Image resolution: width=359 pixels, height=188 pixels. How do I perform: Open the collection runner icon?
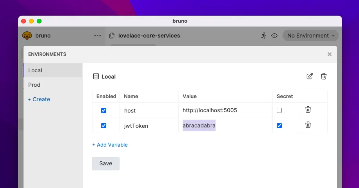(263, 36)
